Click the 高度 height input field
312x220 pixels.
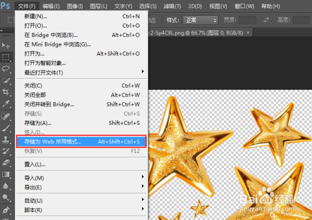coord(301,20)
